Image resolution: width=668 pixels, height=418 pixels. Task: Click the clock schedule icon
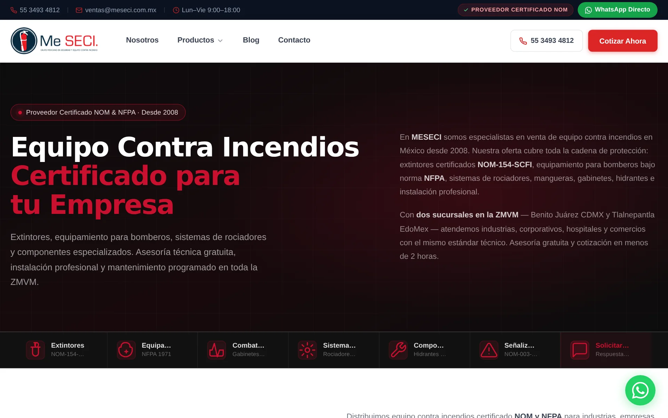176,10
